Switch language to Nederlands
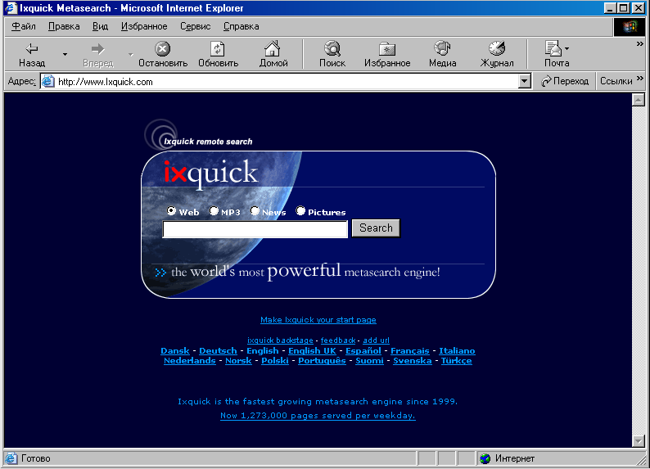Viewport: 650px width, 469px height. click(x=190, y=361)
